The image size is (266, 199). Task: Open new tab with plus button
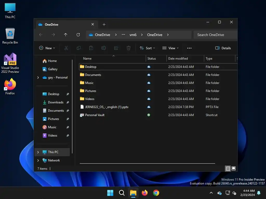pyautogui.click(x=104, y=25)
